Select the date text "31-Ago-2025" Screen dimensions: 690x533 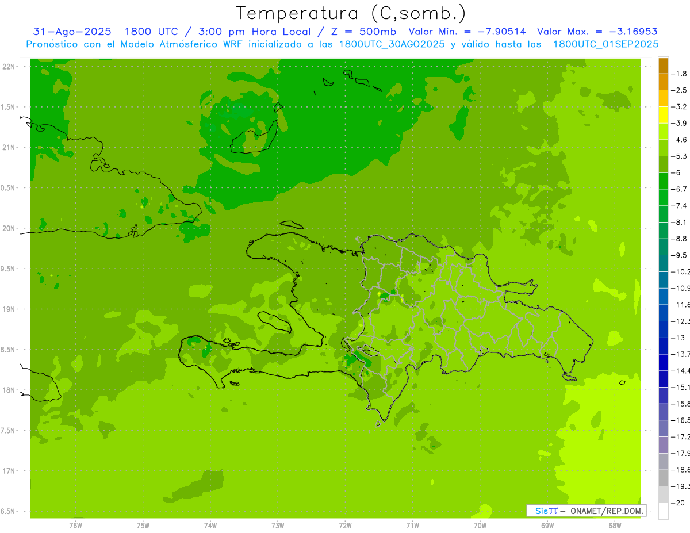pyautogui.click(x=72, y=32)
